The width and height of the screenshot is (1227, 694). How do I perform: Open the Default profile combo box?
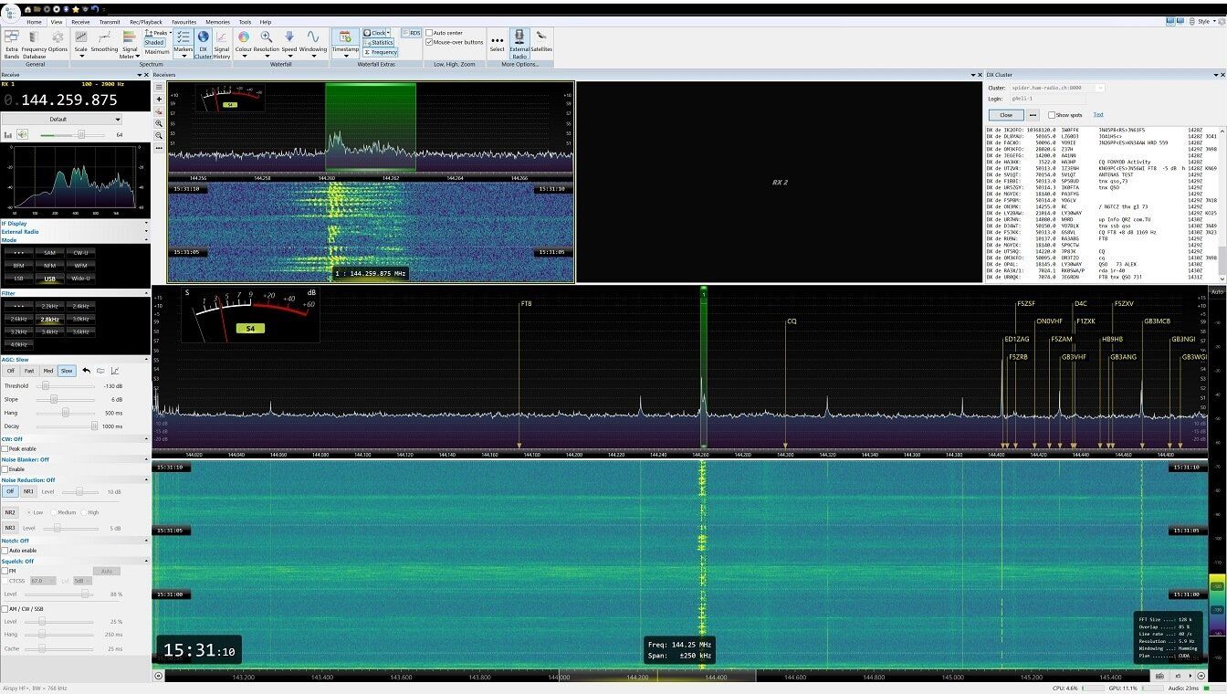[x=61, y=119]
